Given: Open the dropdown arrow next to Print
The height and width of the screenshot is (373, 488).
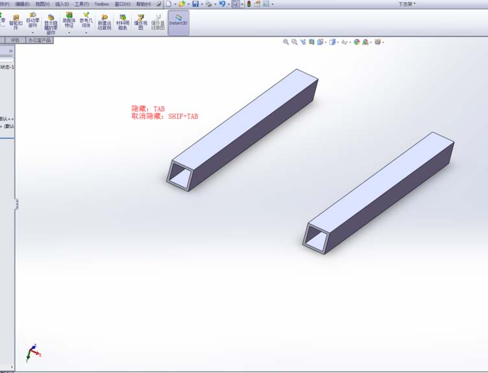Looking at the screenshot, I should (x=215, y=4).
